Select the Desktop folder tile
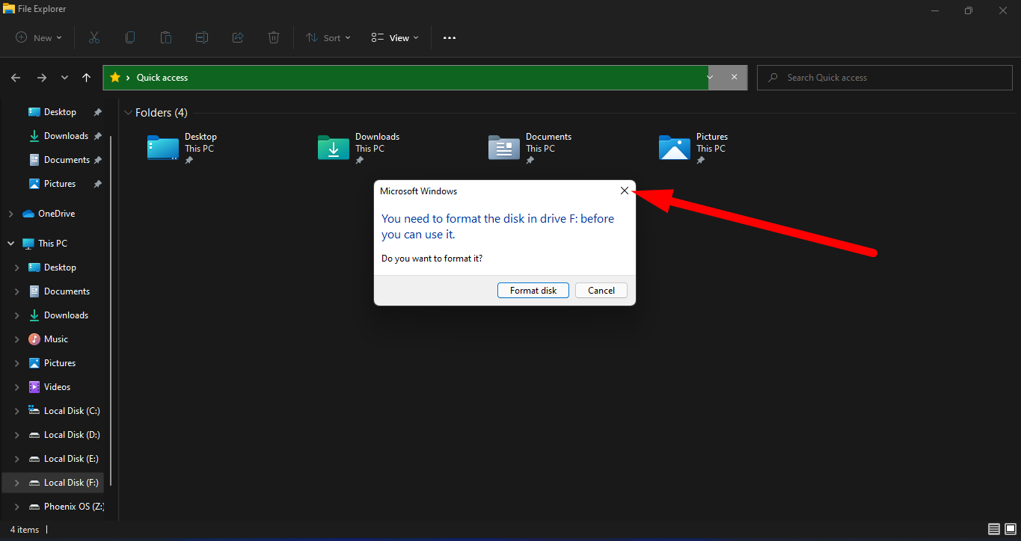This screenshot has height=541, width=1021. [183, 148]
